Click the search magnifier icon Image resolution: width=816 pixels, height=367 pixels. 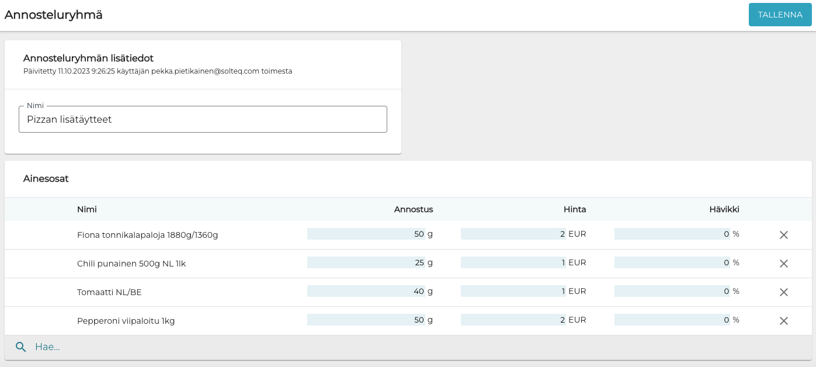21,347
